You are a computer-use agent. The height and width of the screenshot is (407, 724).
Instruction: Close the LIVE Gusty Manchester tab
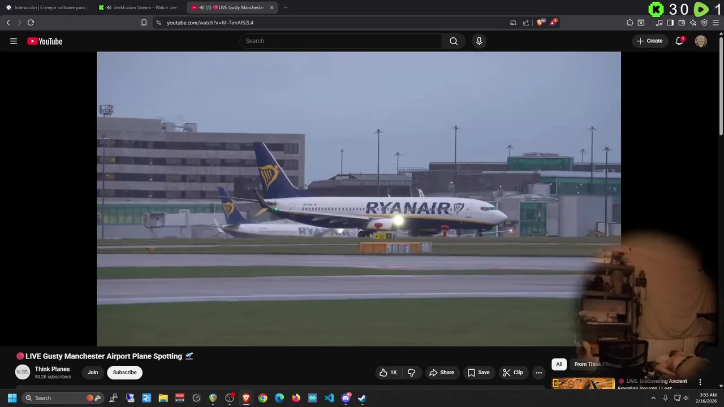tap(271, 7)
